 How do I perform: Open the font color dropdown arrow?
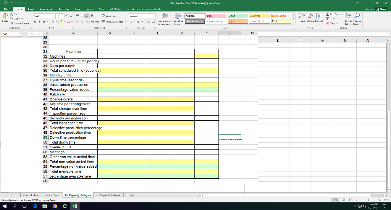(x=71, y=22)
